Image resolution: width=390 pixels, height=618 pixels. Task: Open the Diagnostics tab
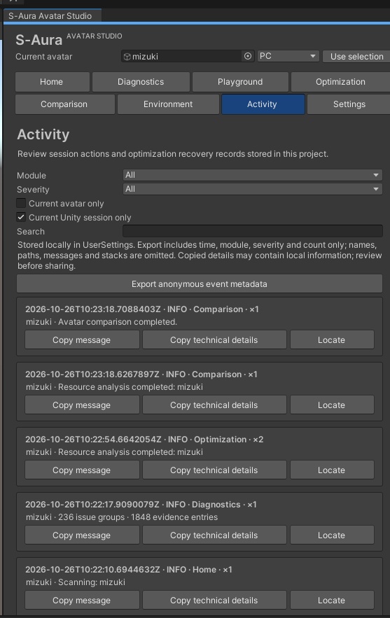click(x=141, y=82)
